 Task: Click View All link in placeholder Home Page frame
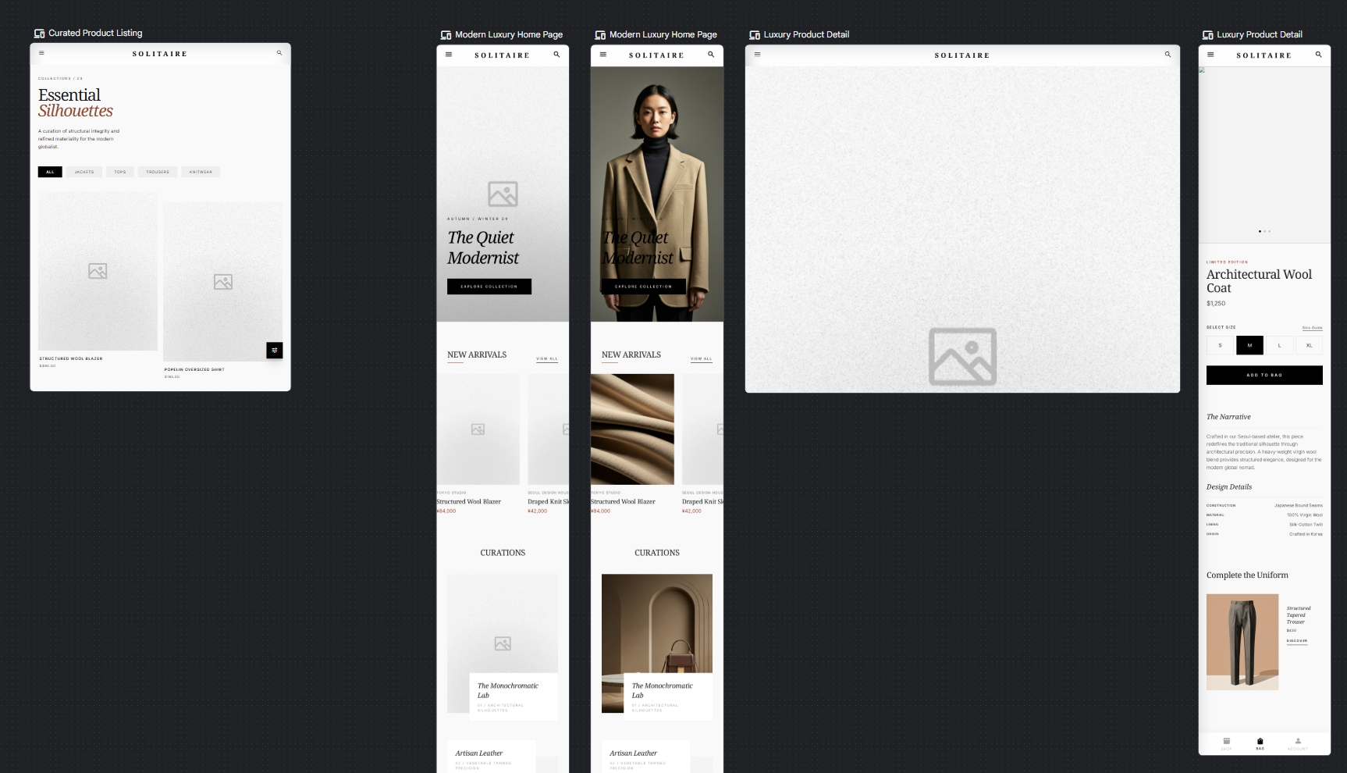[x=547, y=359]
